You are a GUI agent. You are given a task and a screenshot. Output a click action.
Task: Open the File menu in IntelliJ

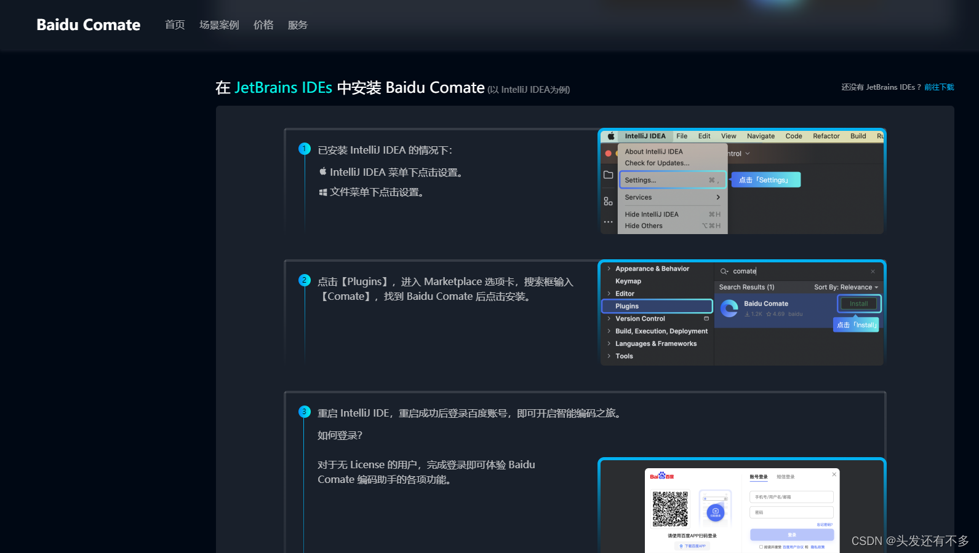[x=682, y=136]
